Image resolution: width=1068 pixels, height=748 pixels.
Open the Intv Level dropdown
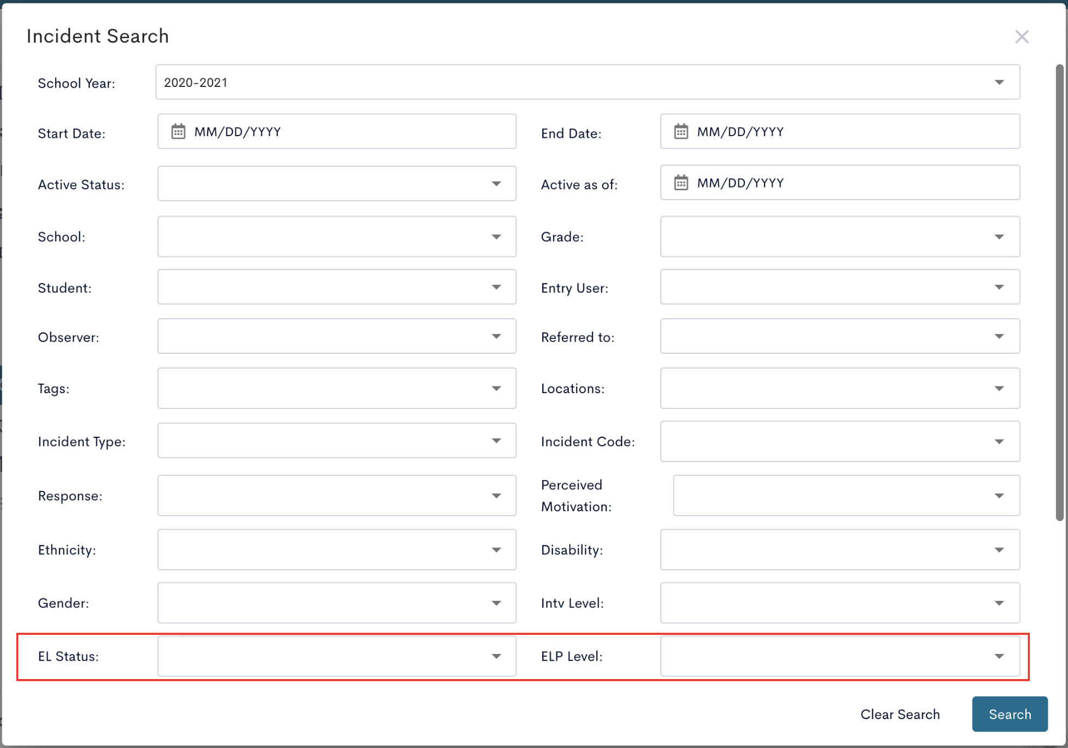840,603
